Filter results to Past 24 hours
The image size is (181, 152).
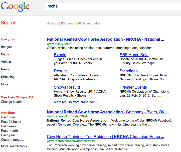11,122
